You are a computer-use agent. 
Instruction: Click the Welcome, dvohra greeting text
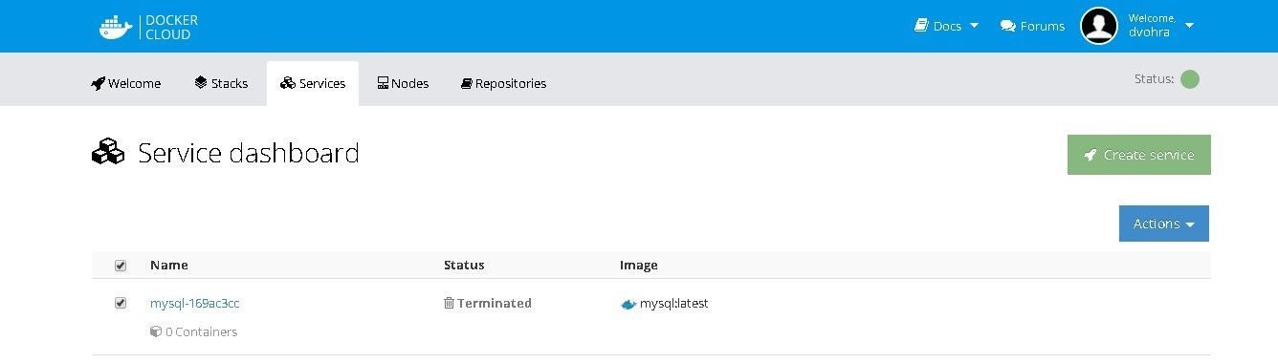tap(1152, 26)
